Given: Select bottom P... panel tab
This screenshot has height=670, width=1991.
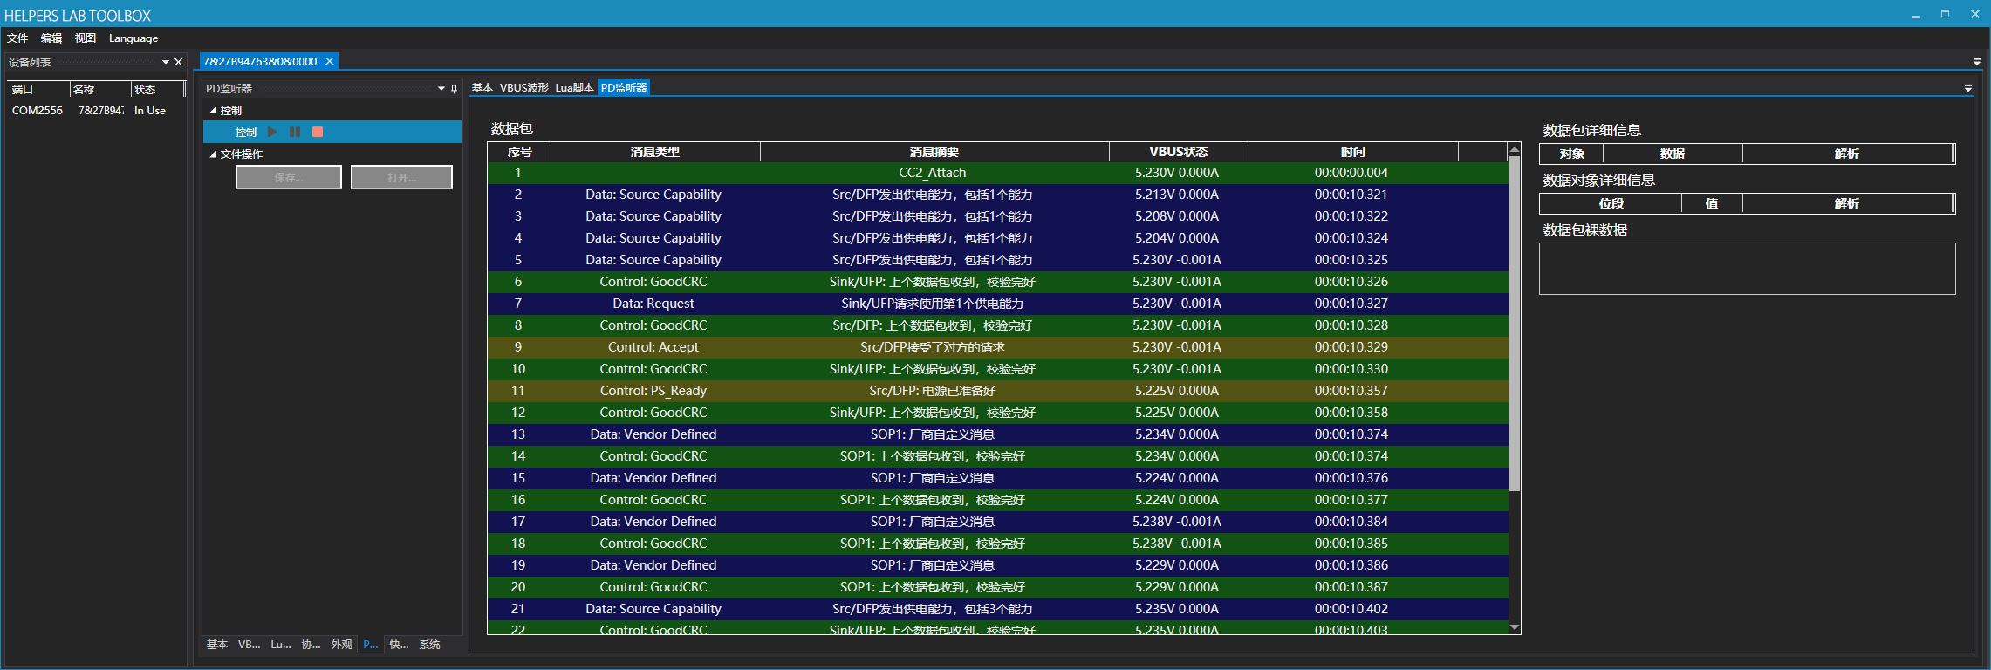Looking at the screenshot, I should coord(371,645).
